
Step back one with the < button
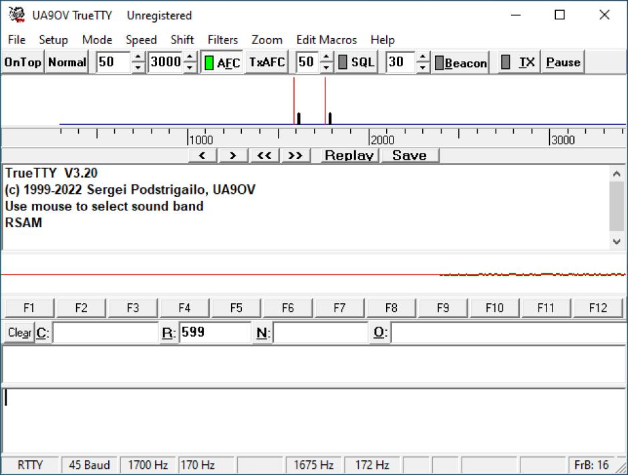coord(202,156)
